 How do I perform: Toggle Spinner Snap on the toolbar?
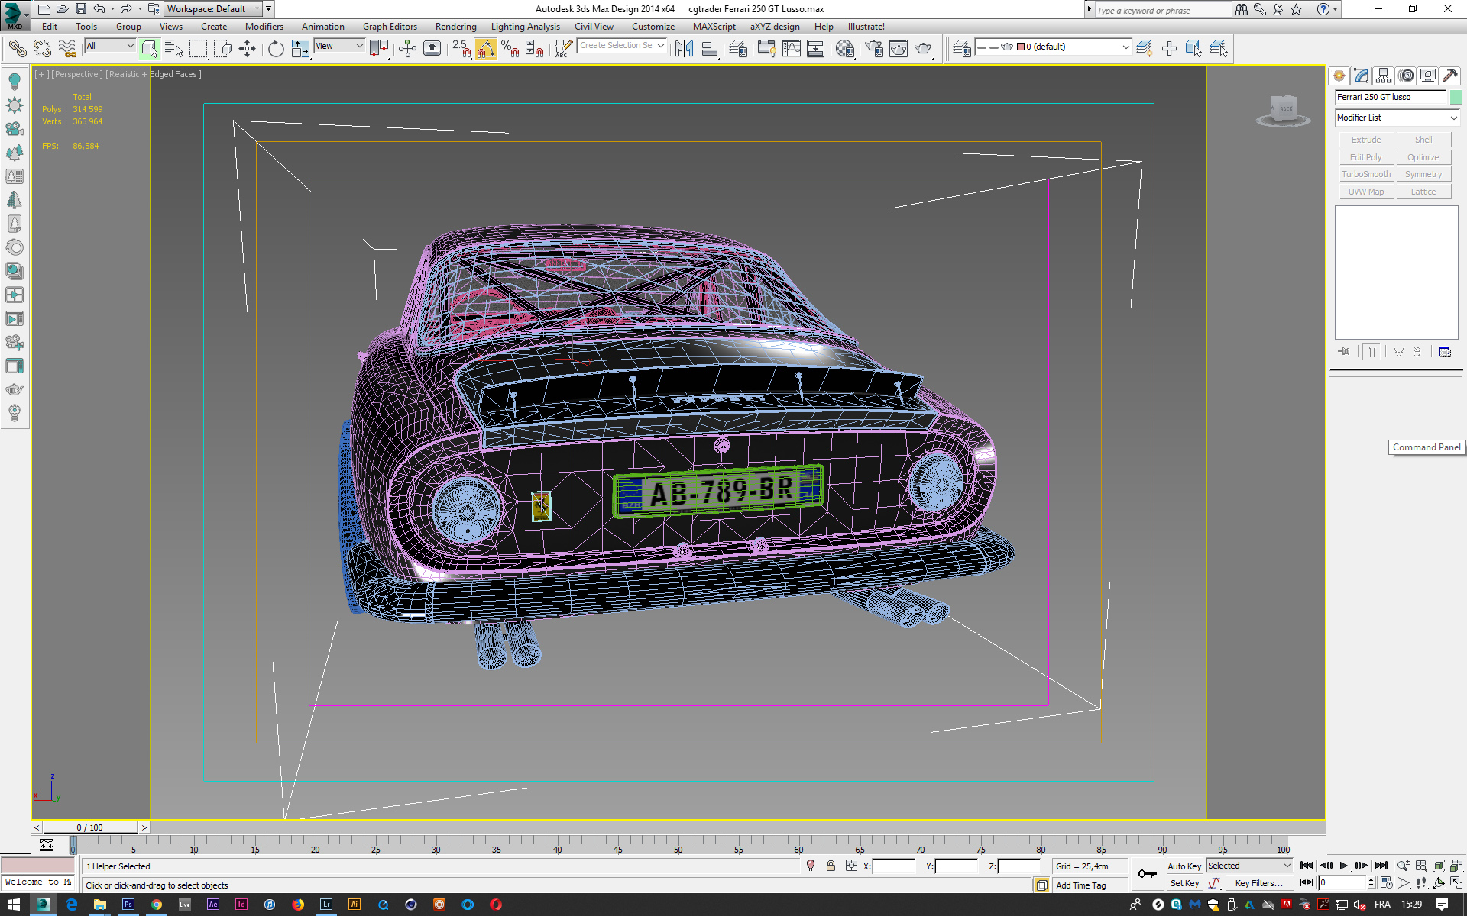(535, 49)
